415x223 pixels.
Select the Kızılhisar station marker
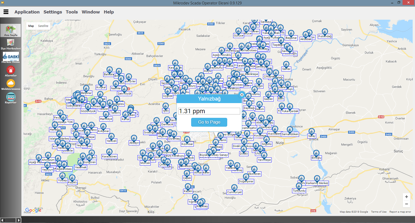tap(187, 140)
